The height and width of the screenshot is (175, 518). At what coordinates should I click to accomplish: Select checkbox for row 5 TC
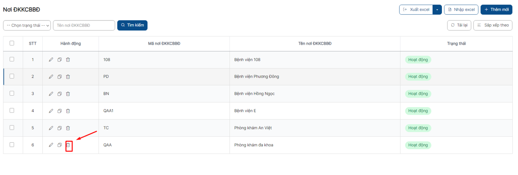click(12, 127)
